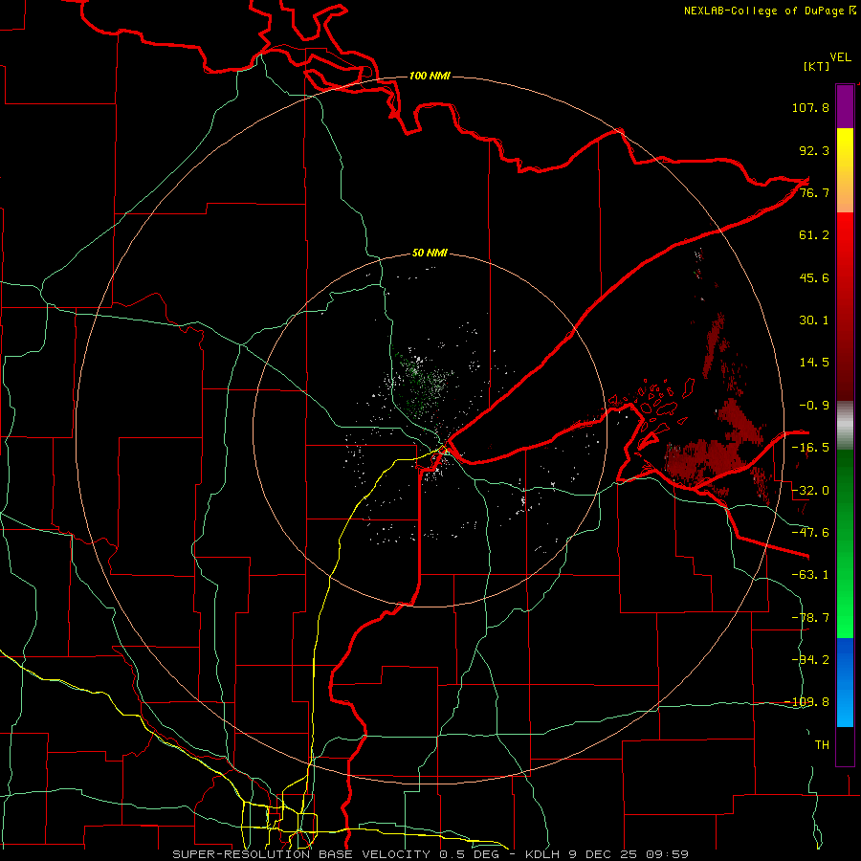This screenshot has height=861, width=861.
Task: Click the 50 NMI range ring label
Action: [430, 254]
